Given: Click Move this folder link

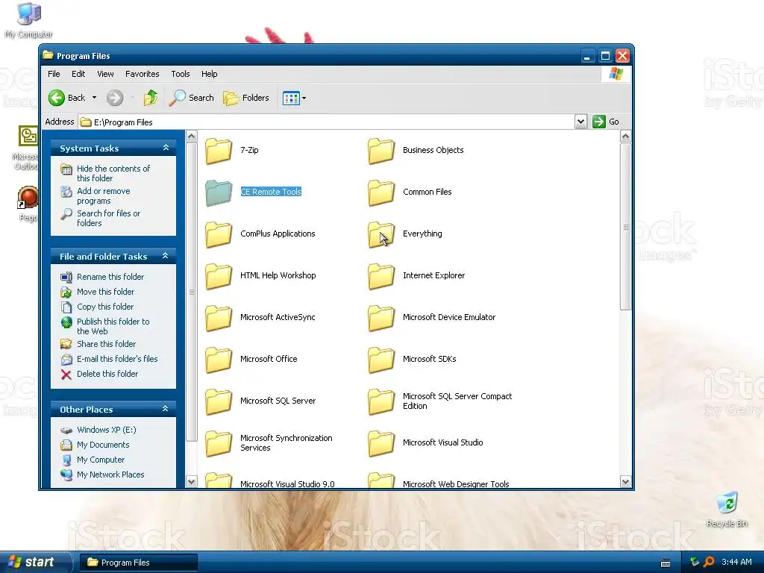Looking at the screenshot, I should [105, 292].
